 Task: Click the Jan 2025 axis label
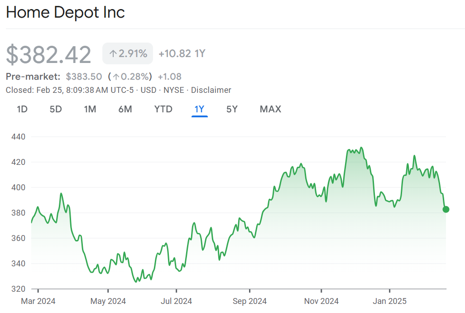coord(389,301)
